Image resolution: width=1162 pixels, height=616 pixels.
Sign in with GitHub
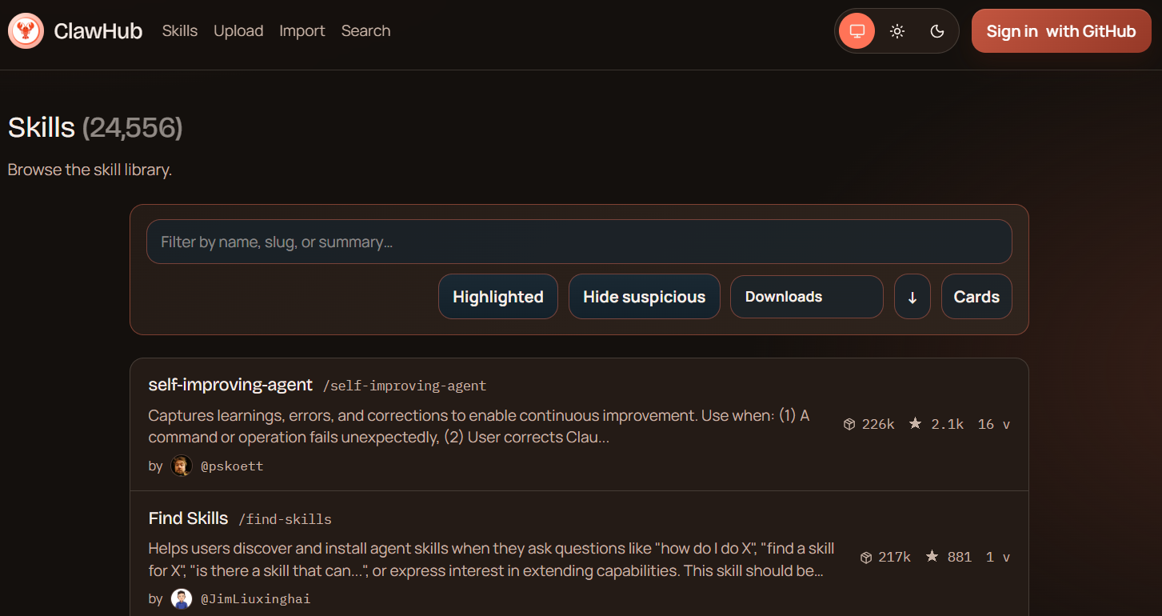pyautogui.click(x=1060, y=31)
